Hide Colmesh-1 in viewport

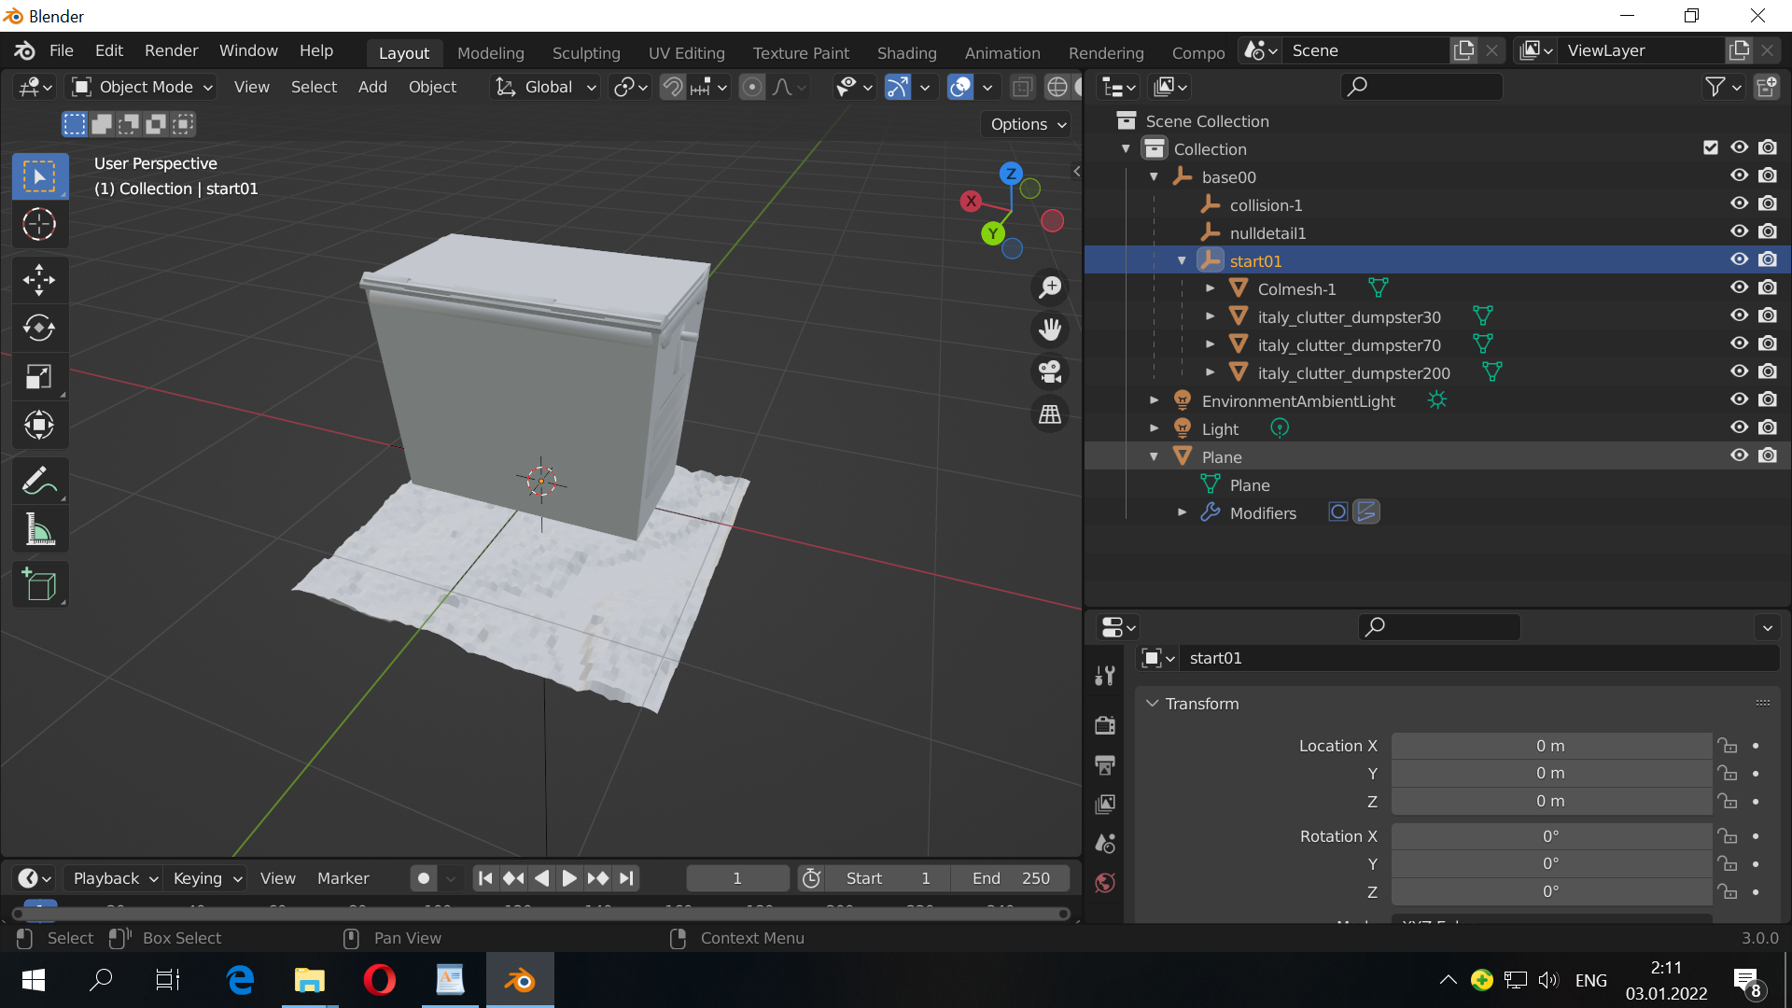[1740, 287]
